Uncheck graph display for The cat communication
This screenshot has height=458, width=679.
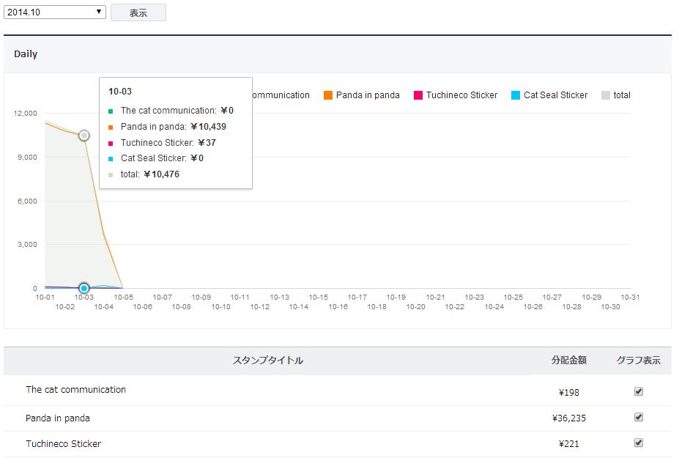pos(638,391)
